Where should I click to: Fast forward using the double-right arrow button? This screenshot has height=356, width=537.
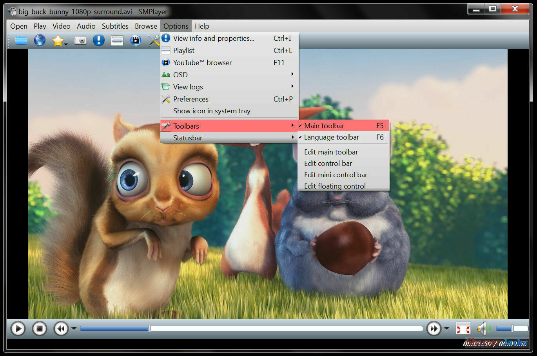tap(434, 329)
